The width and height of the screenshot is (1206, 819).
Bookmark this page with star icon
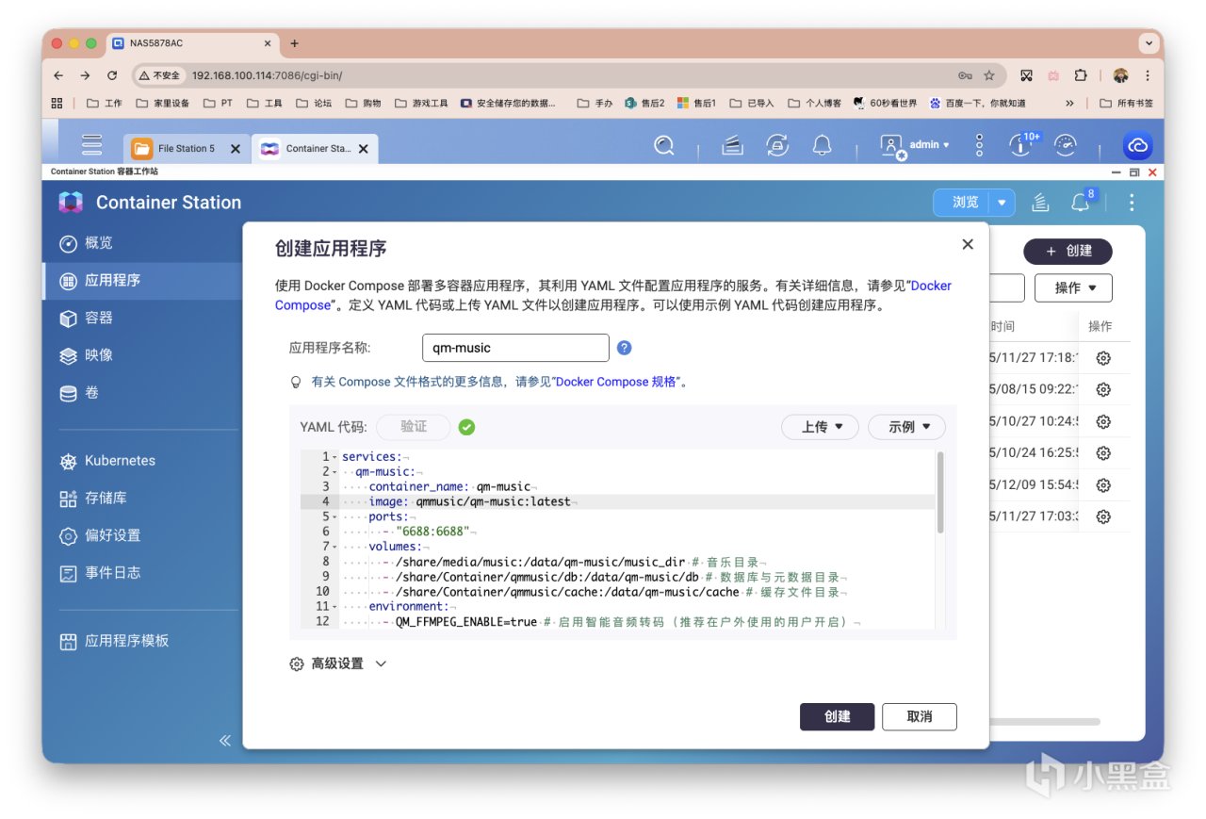coord(989,75)
